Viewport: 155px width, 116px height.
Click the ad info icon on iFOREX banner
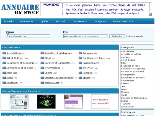coord(151,15)
